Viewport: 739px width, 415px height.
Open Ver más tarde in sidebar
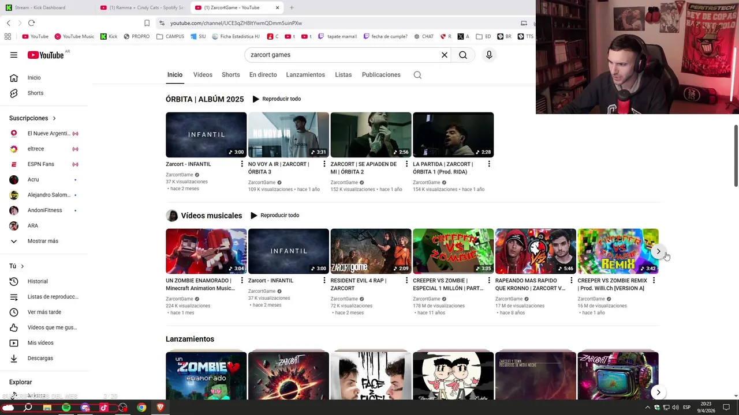[x=44, y=312]
